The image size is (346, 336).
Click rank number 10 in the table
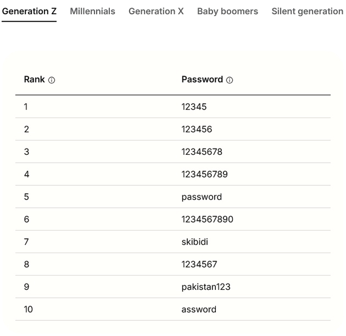(x=28, y=309)
